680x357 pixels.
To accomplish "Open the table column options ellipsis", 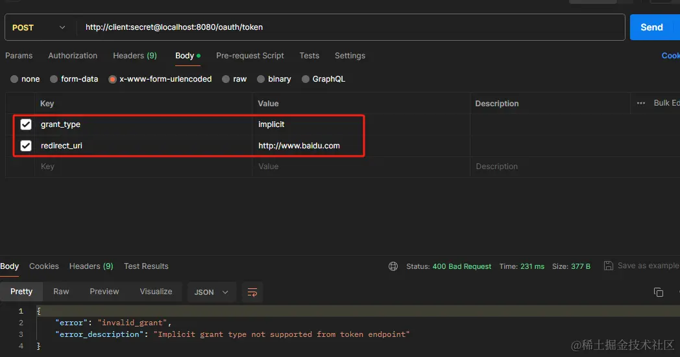I will click(641, 103).
